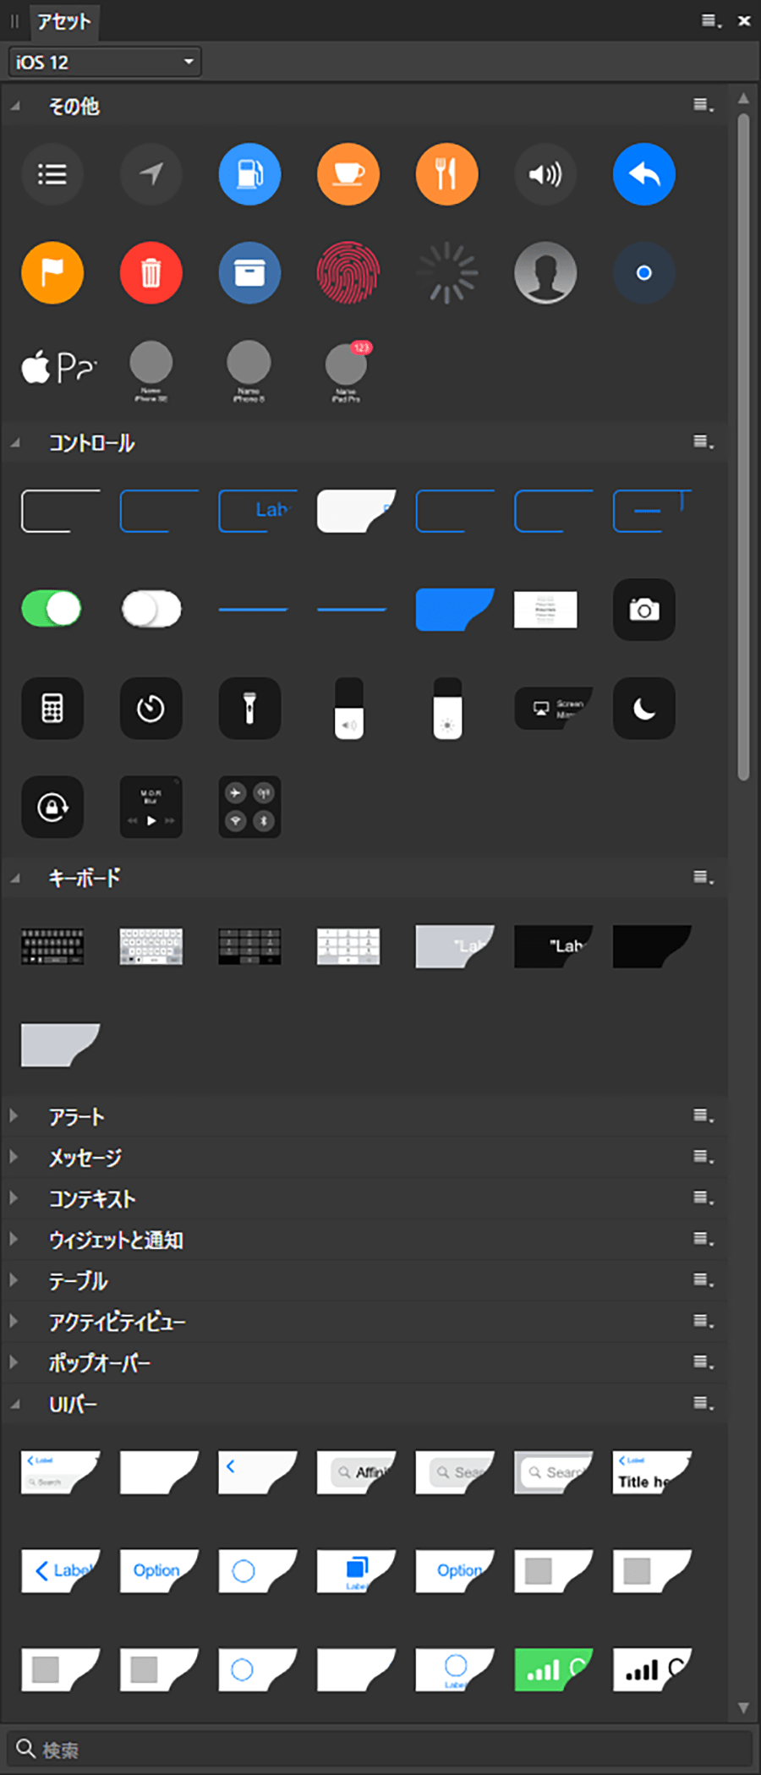The image size is (761, 1775).
Task: Open the アセット panel options menu
Action: pos(712,21)
